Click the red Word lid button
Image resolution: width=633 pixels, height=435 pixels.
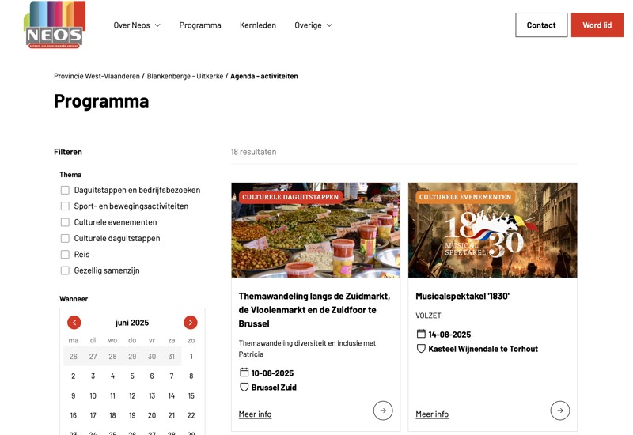(597, 25)
